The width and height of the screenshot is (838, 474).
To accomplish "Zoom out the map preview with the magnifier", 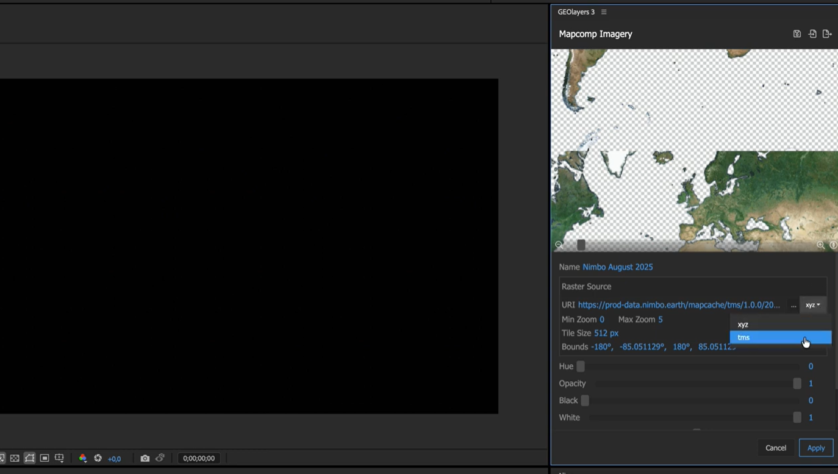I will [559, 245].
